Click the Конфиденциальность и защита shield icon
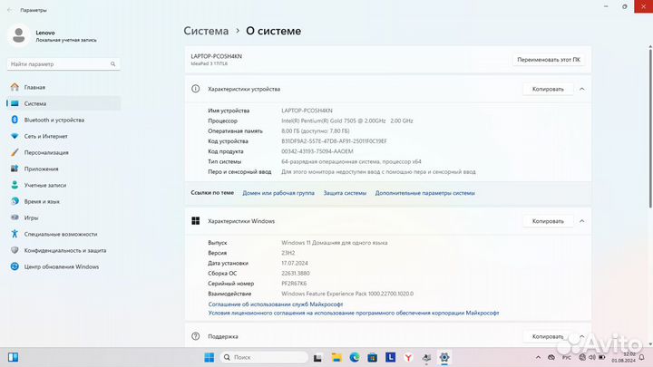 pos(15,250)
